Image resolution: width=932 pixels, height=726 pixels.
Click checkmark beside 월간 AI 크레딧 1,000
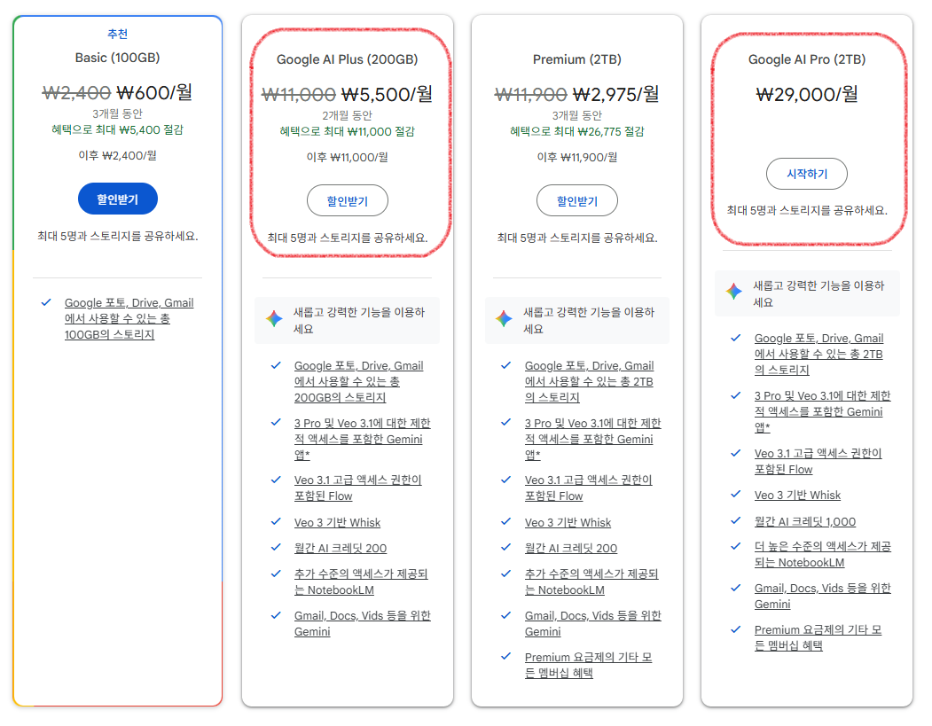tap(736, 520)
